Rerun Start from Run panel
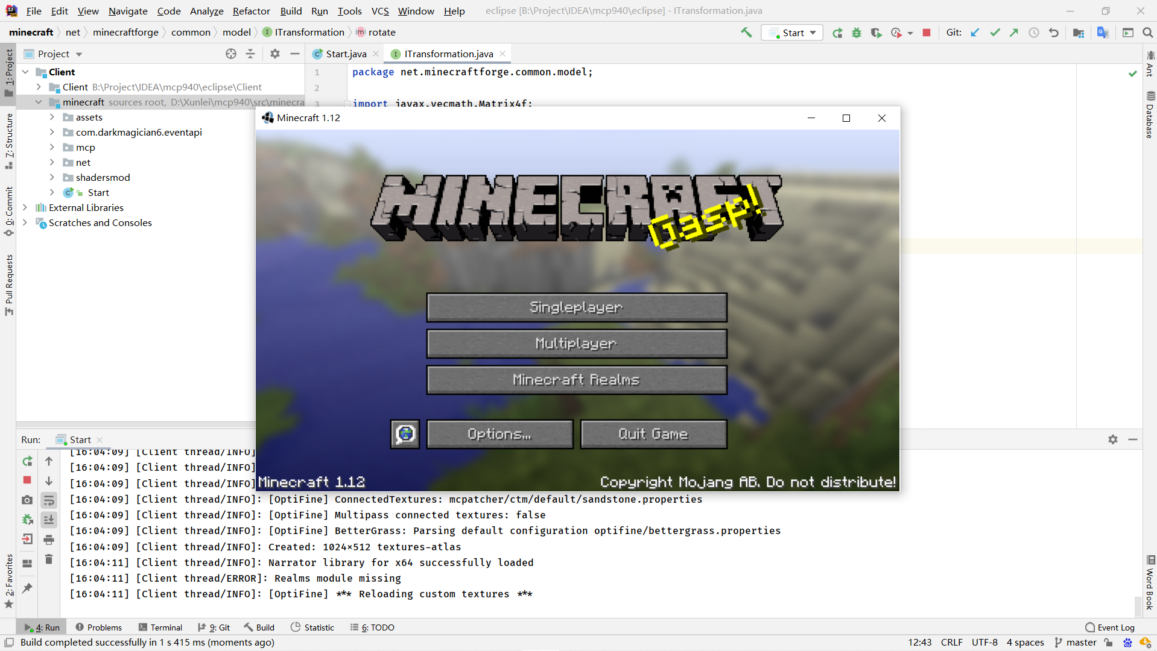The image size is (1157, 651). (x=27, y=461)
